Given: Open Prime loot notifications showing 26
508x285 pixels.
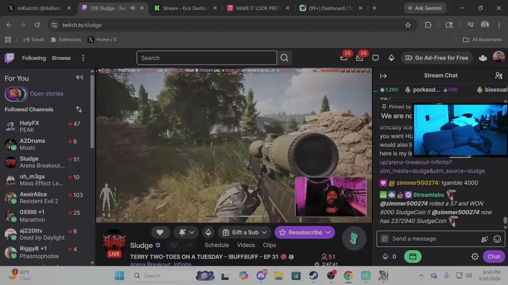Looking at the screenshot, I should click(x=344, y=58).
